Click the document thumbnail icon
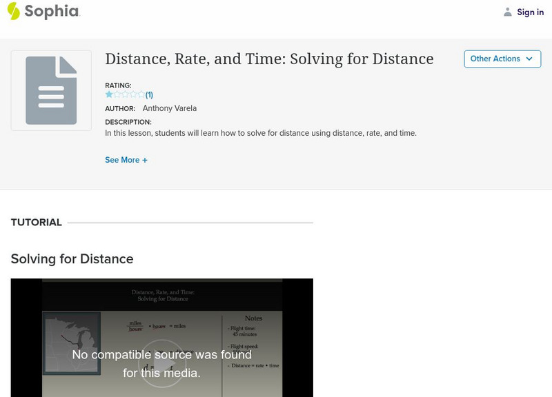 coord(51,90)
